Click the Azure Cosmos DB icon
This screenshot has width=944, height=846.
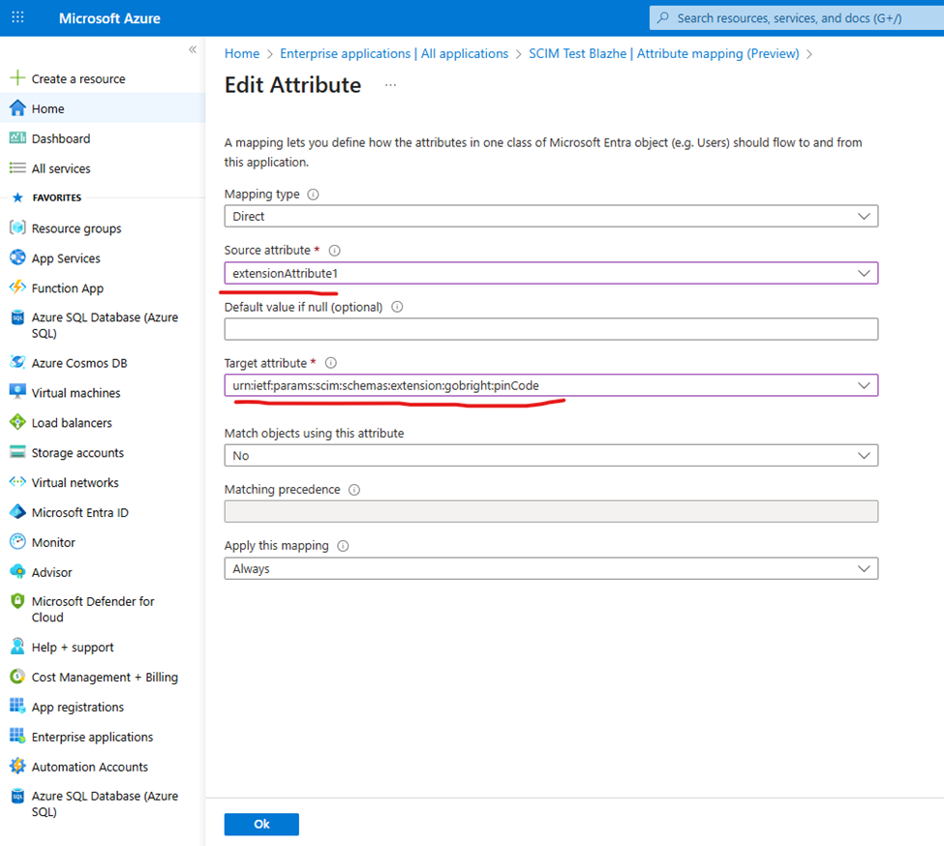pos(16,363)
